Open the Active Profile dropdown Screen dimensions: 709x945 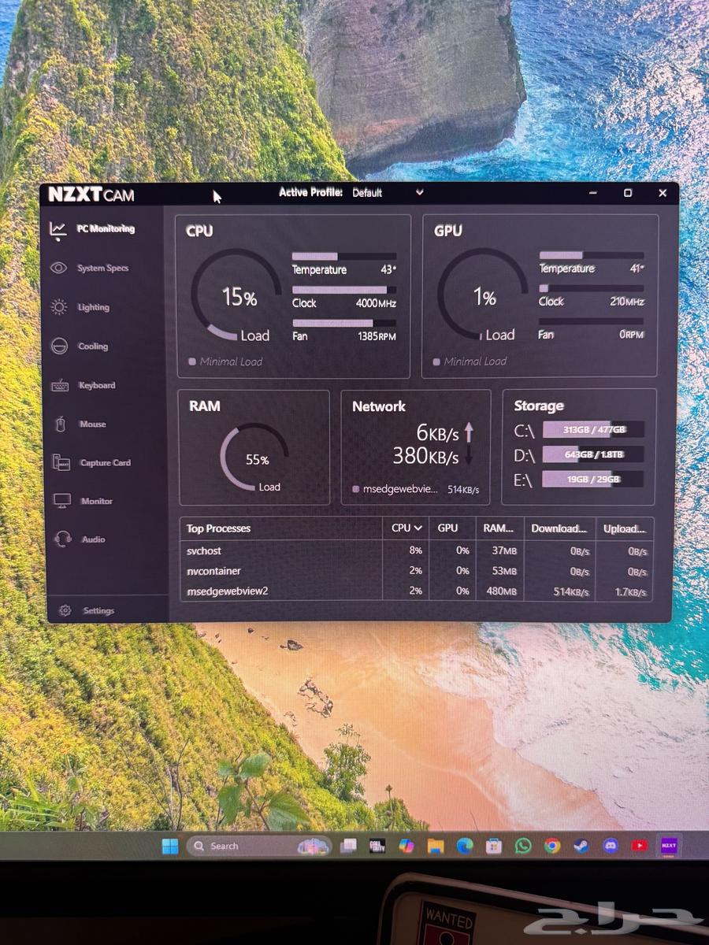point(388,192)
